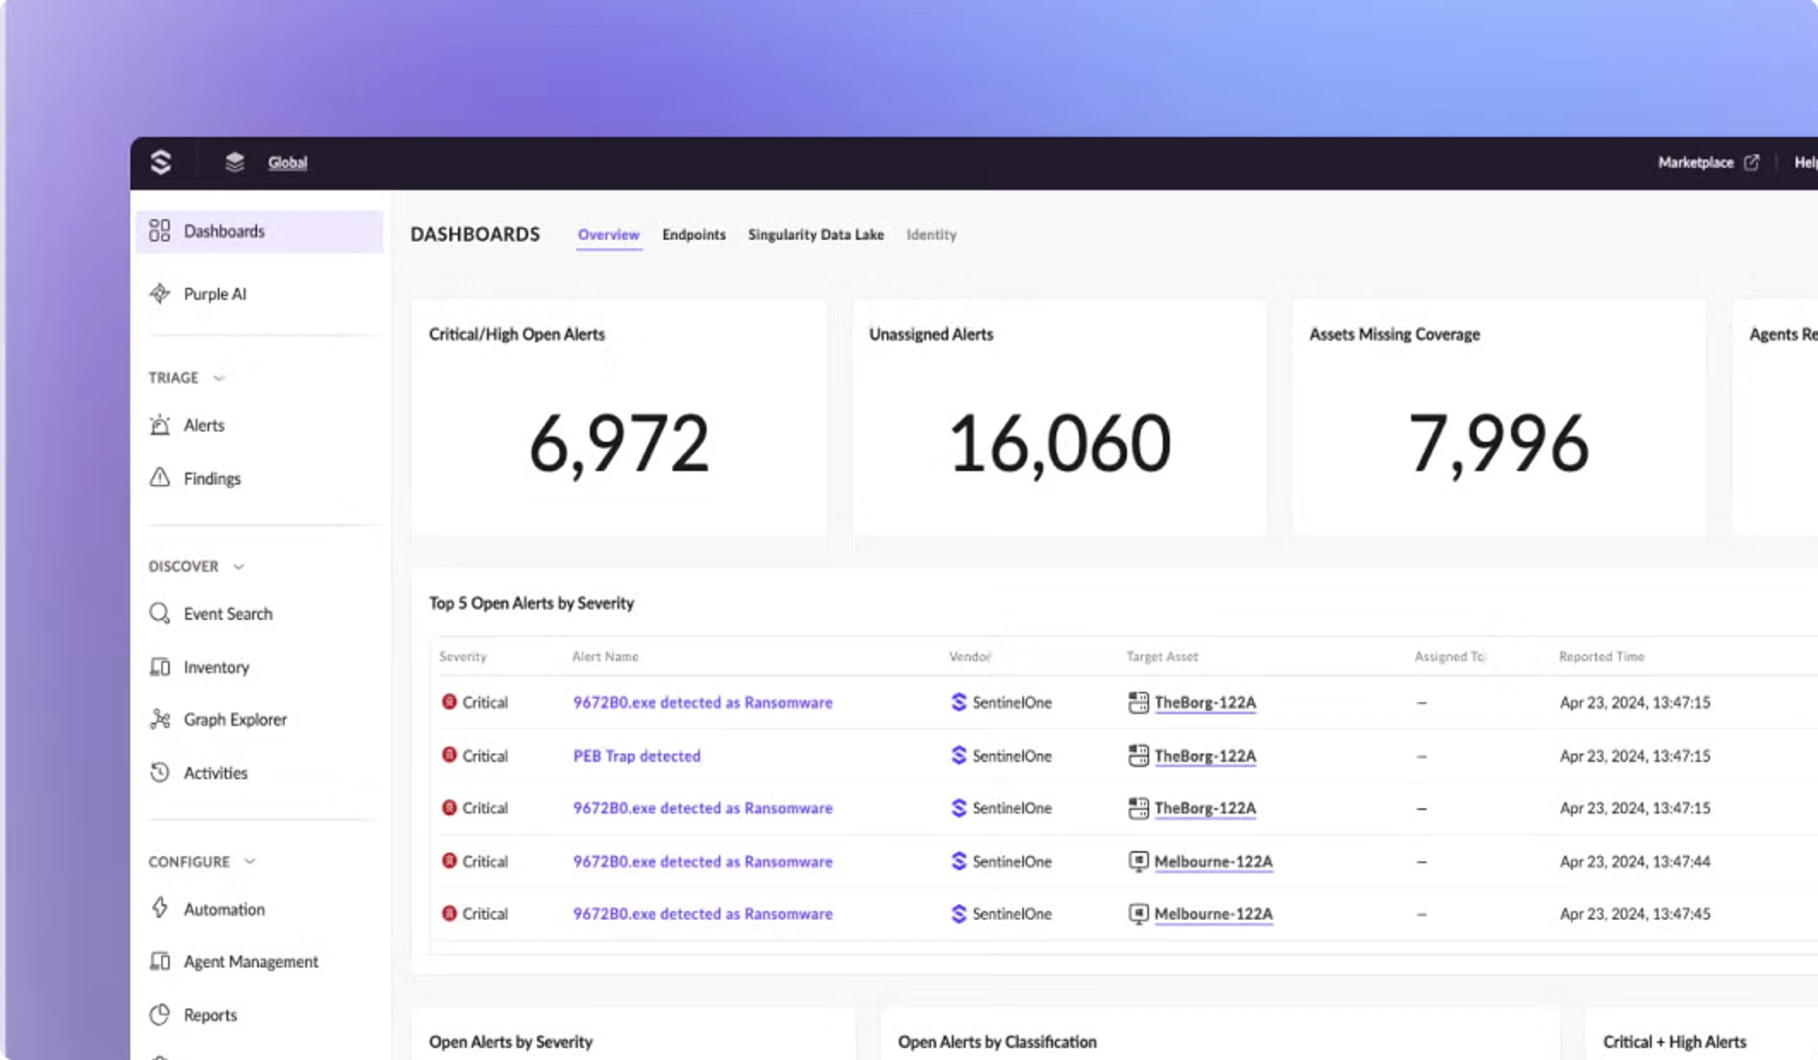Screen dimensions: 1818x1060
Task: Collapse the TRIAGE section chevron
Action: point(219,378)
